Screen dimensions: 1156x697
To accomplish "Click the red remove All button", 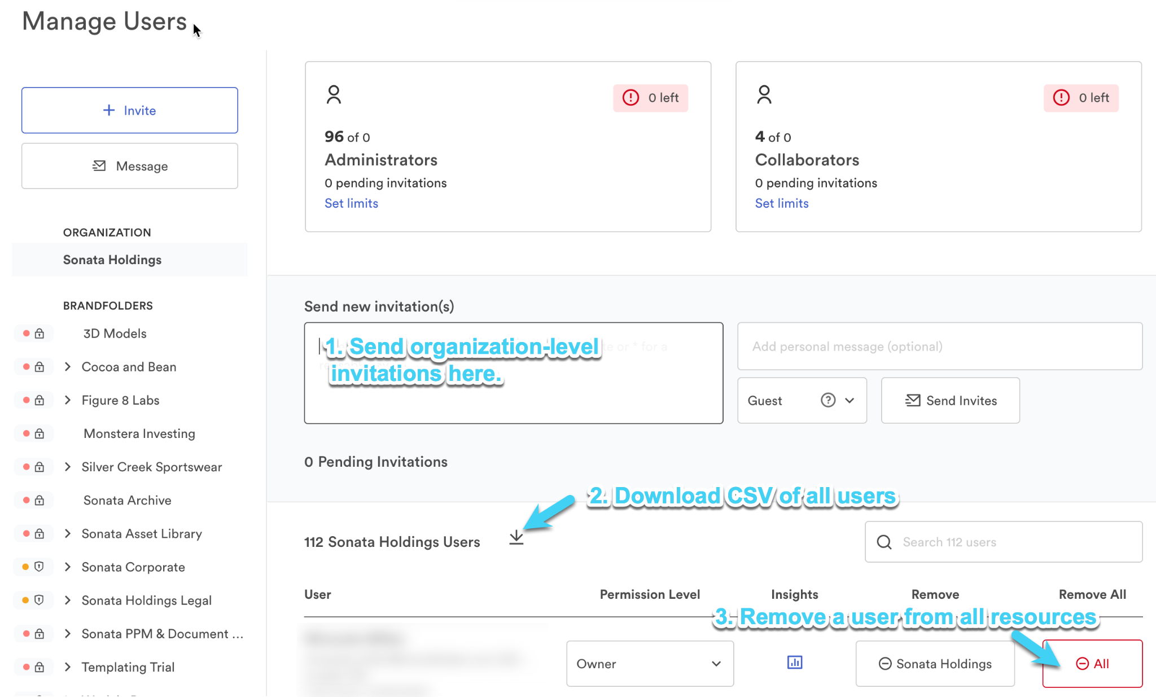I will pos(1093,664).
